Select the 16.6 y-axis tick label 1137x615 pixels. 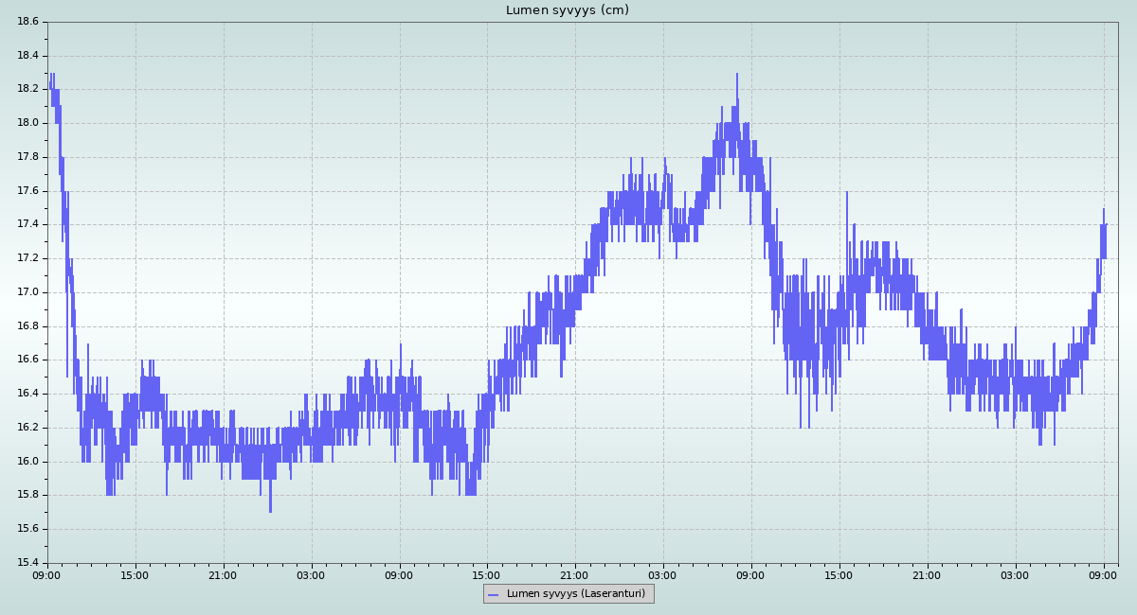27,360
